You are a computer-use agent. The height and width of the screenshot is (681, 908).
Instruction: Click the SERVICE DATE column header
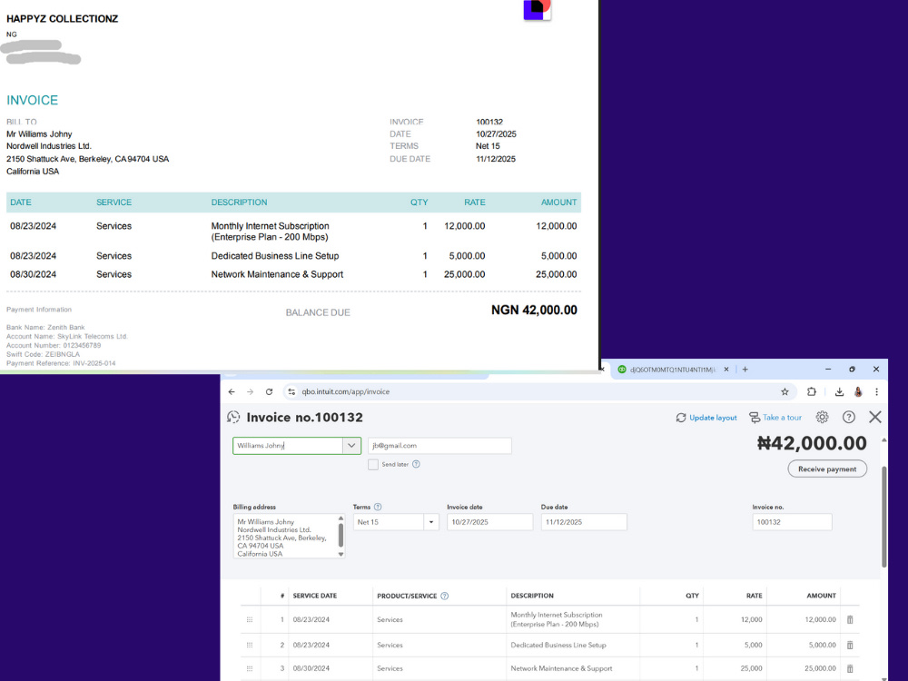click(314, 596)
